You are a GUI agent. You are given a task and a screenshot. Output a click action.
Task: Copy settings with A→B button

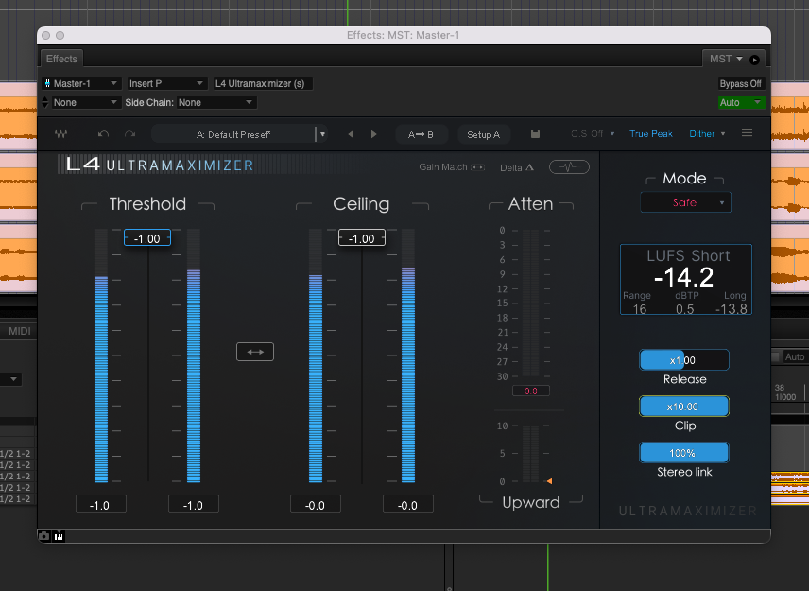point(421,134)
